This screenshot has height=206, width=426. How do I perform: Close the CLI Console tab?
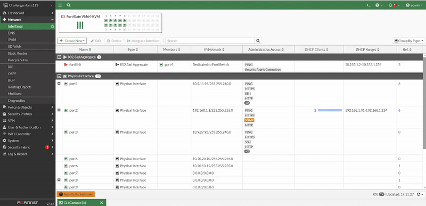click(x=102, y=203)
